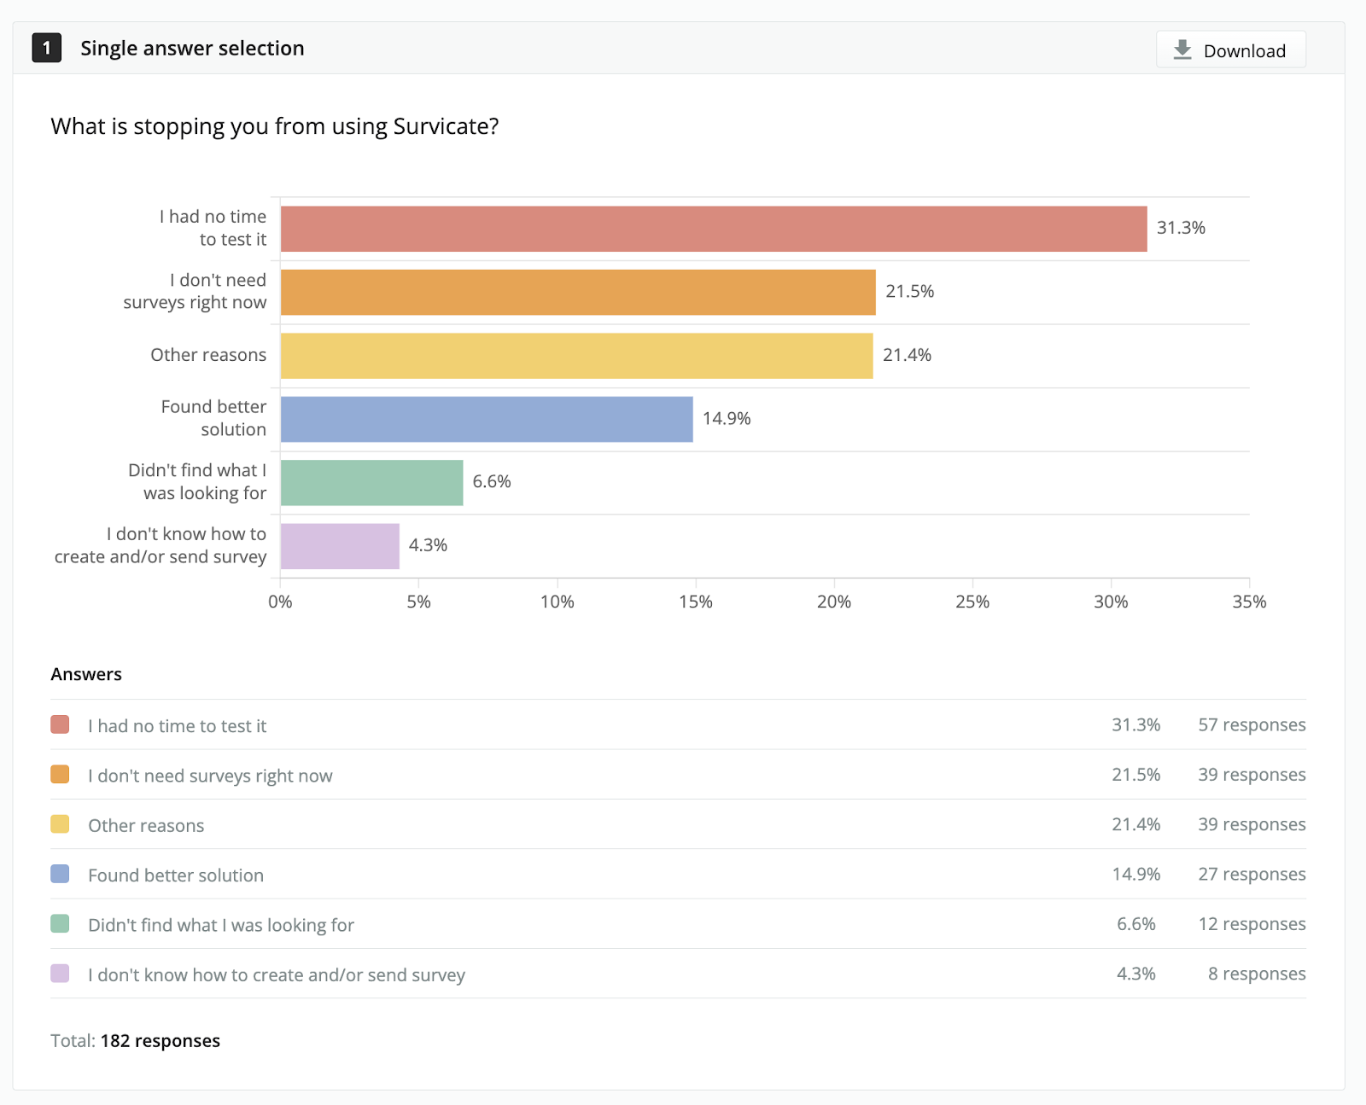Screen dimensions: 1366x1105
Task: Click "39 responses" in the 21.4% row
Action: click(x=1252, y=823)
